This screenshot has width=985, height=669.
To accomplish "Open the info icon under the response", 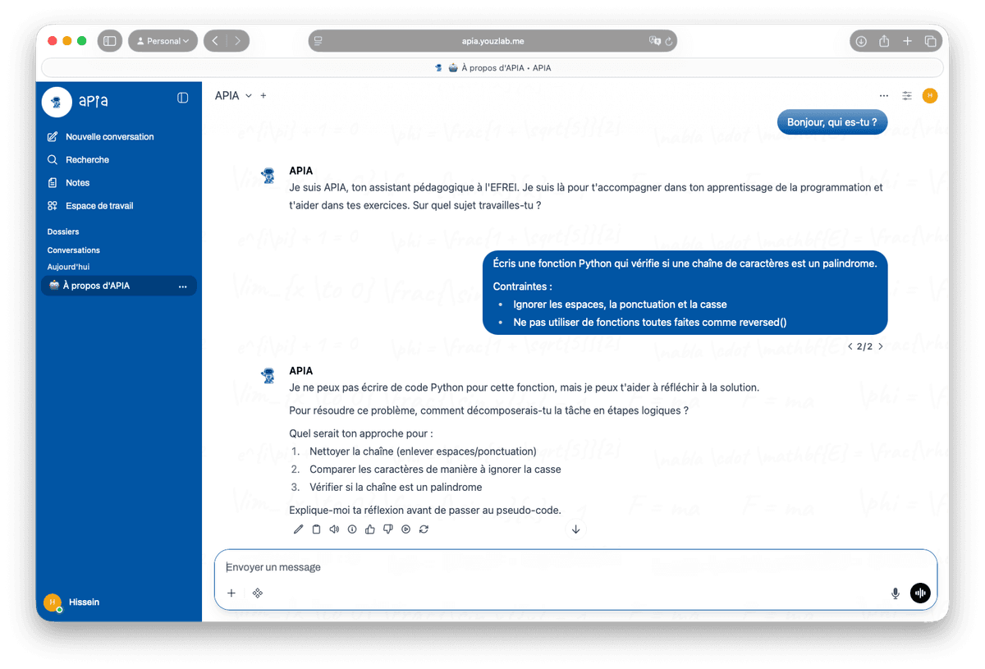I will (x=352, y=529).
